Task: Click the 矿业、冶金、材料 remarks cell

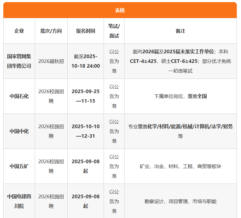Action: [180, 166]
